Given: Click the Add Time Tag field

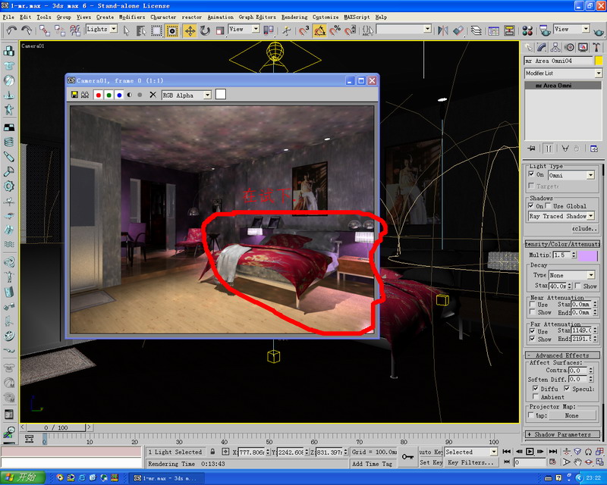Looking at the screenshot, I should (372, 464).
